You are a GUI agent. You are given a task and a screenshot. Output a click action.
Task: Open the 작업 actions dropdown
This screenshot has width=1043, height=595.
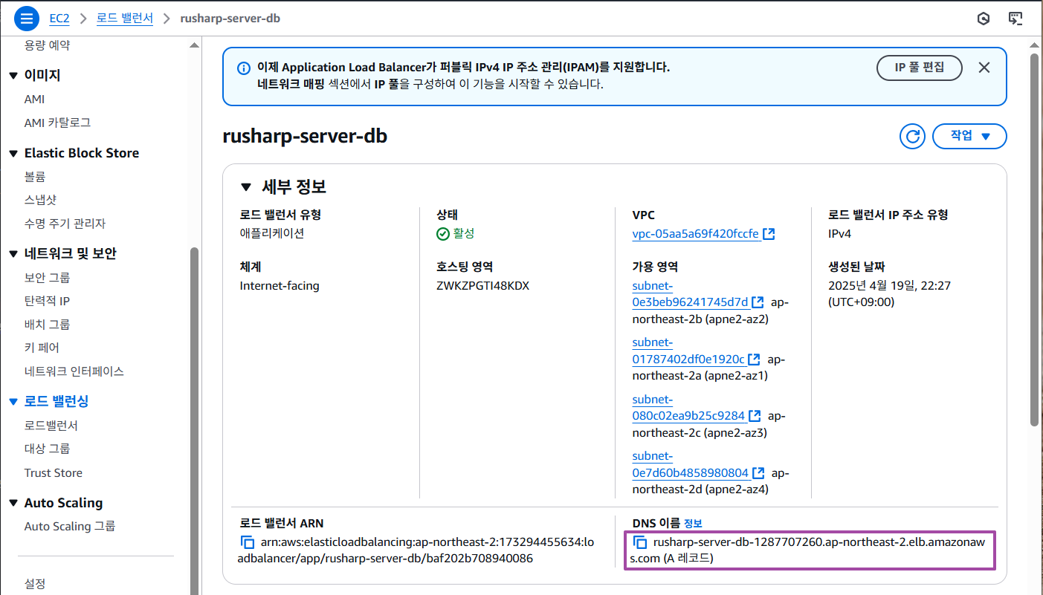pyautogui.click(x=969, y=137)
